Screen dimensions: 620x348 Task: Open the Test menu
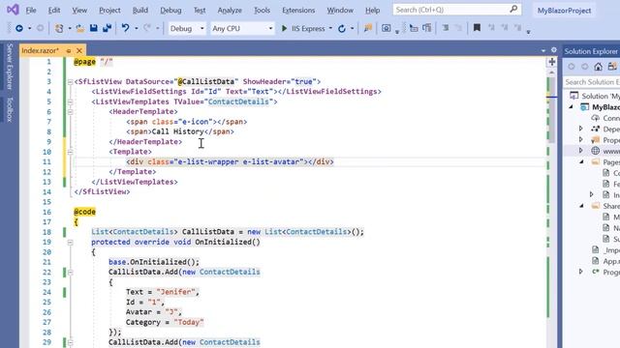[200, 11]
